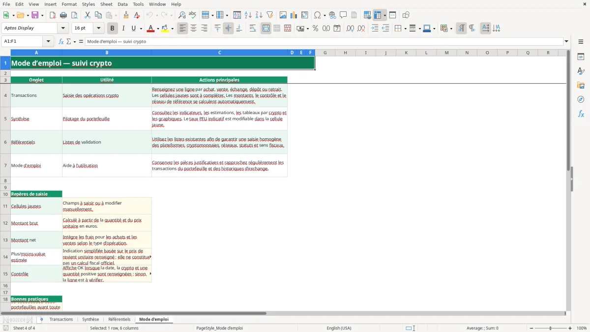Screen dimensions: 590x332
Task: Apply the red font color swatch
Action: [x=150, y=29]
